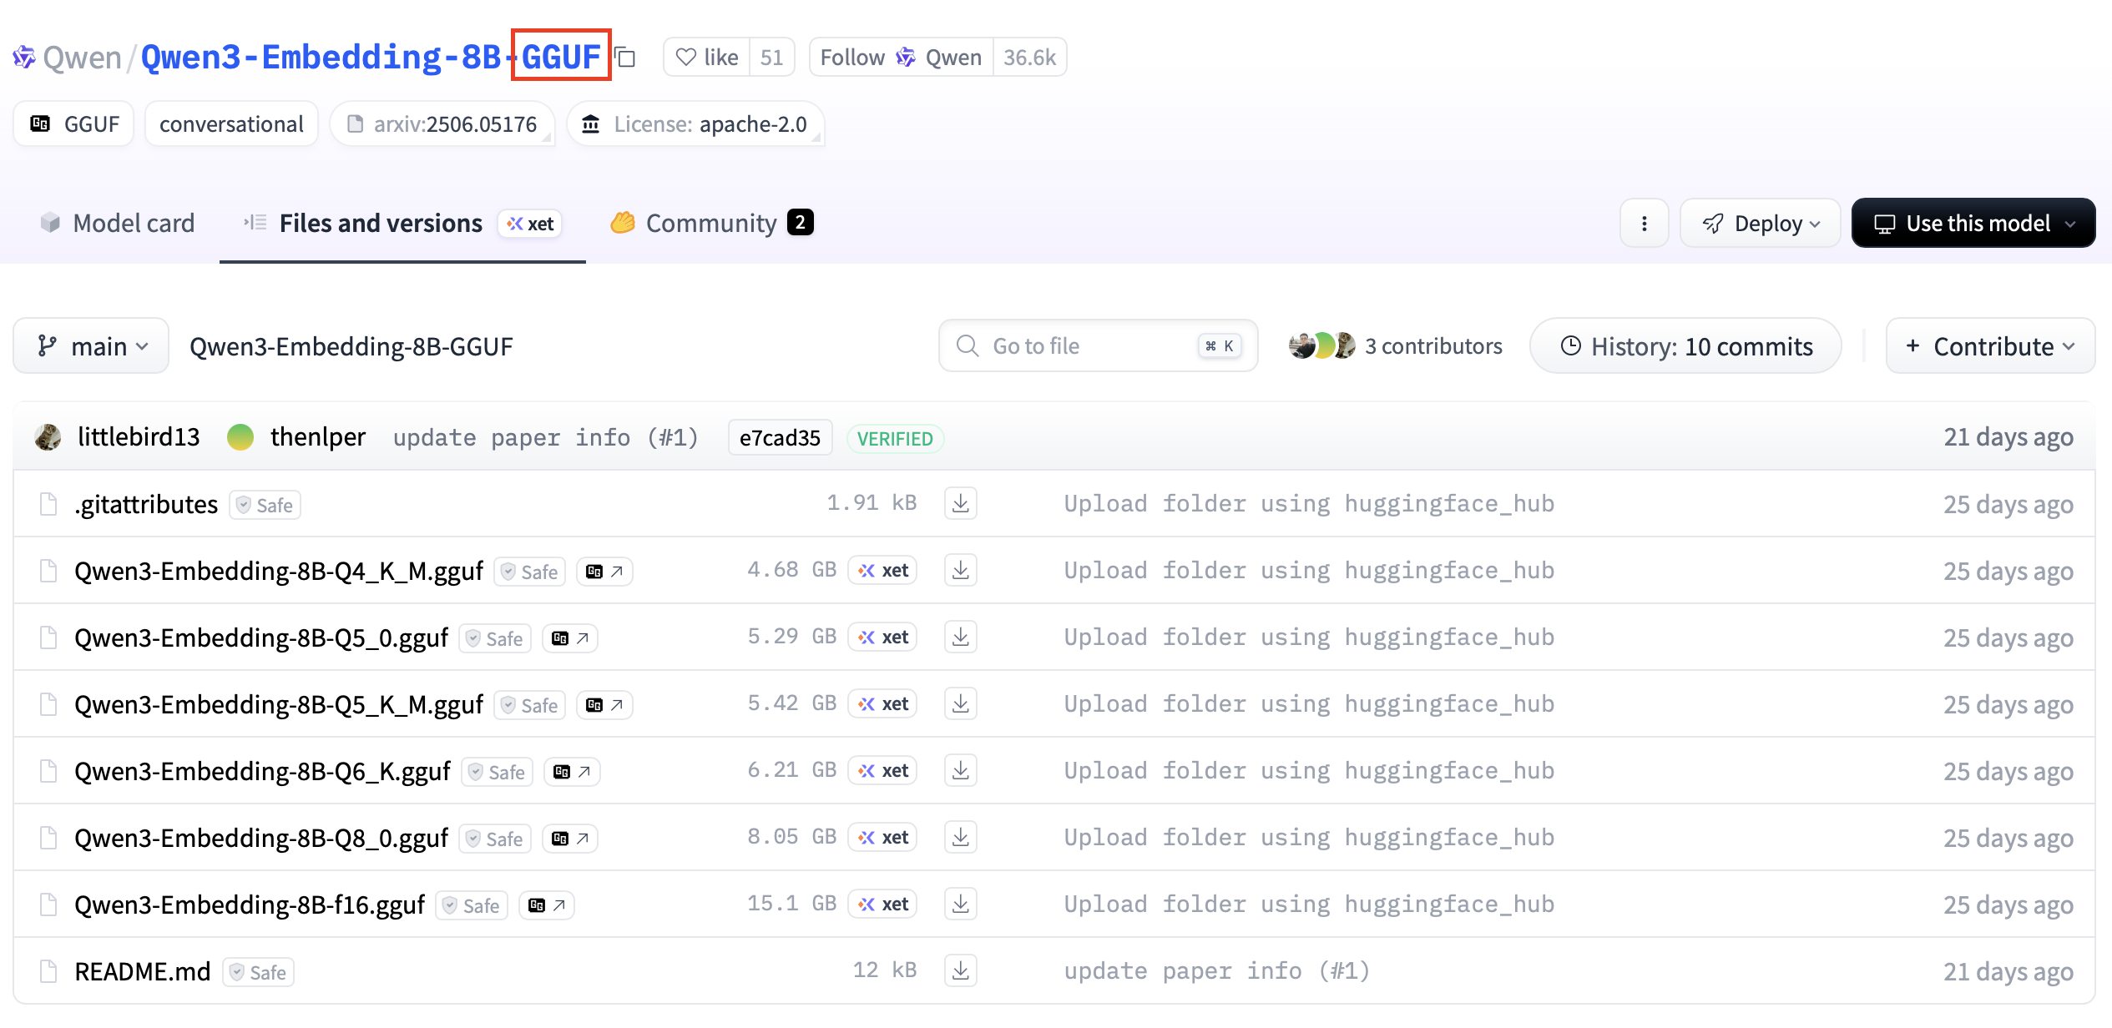
Task: Copy the model name with the copy icon
Action: click(625, 57)
